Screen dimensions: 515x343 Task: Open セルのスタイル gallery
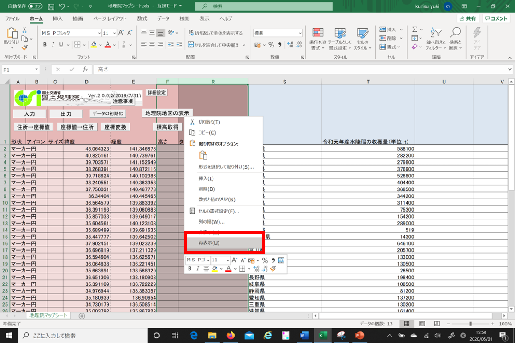tap(362, 39)
